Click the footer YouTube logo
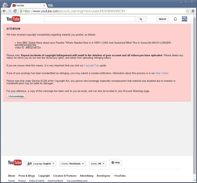Screen dimensions: 197x183 coord(15,163)
